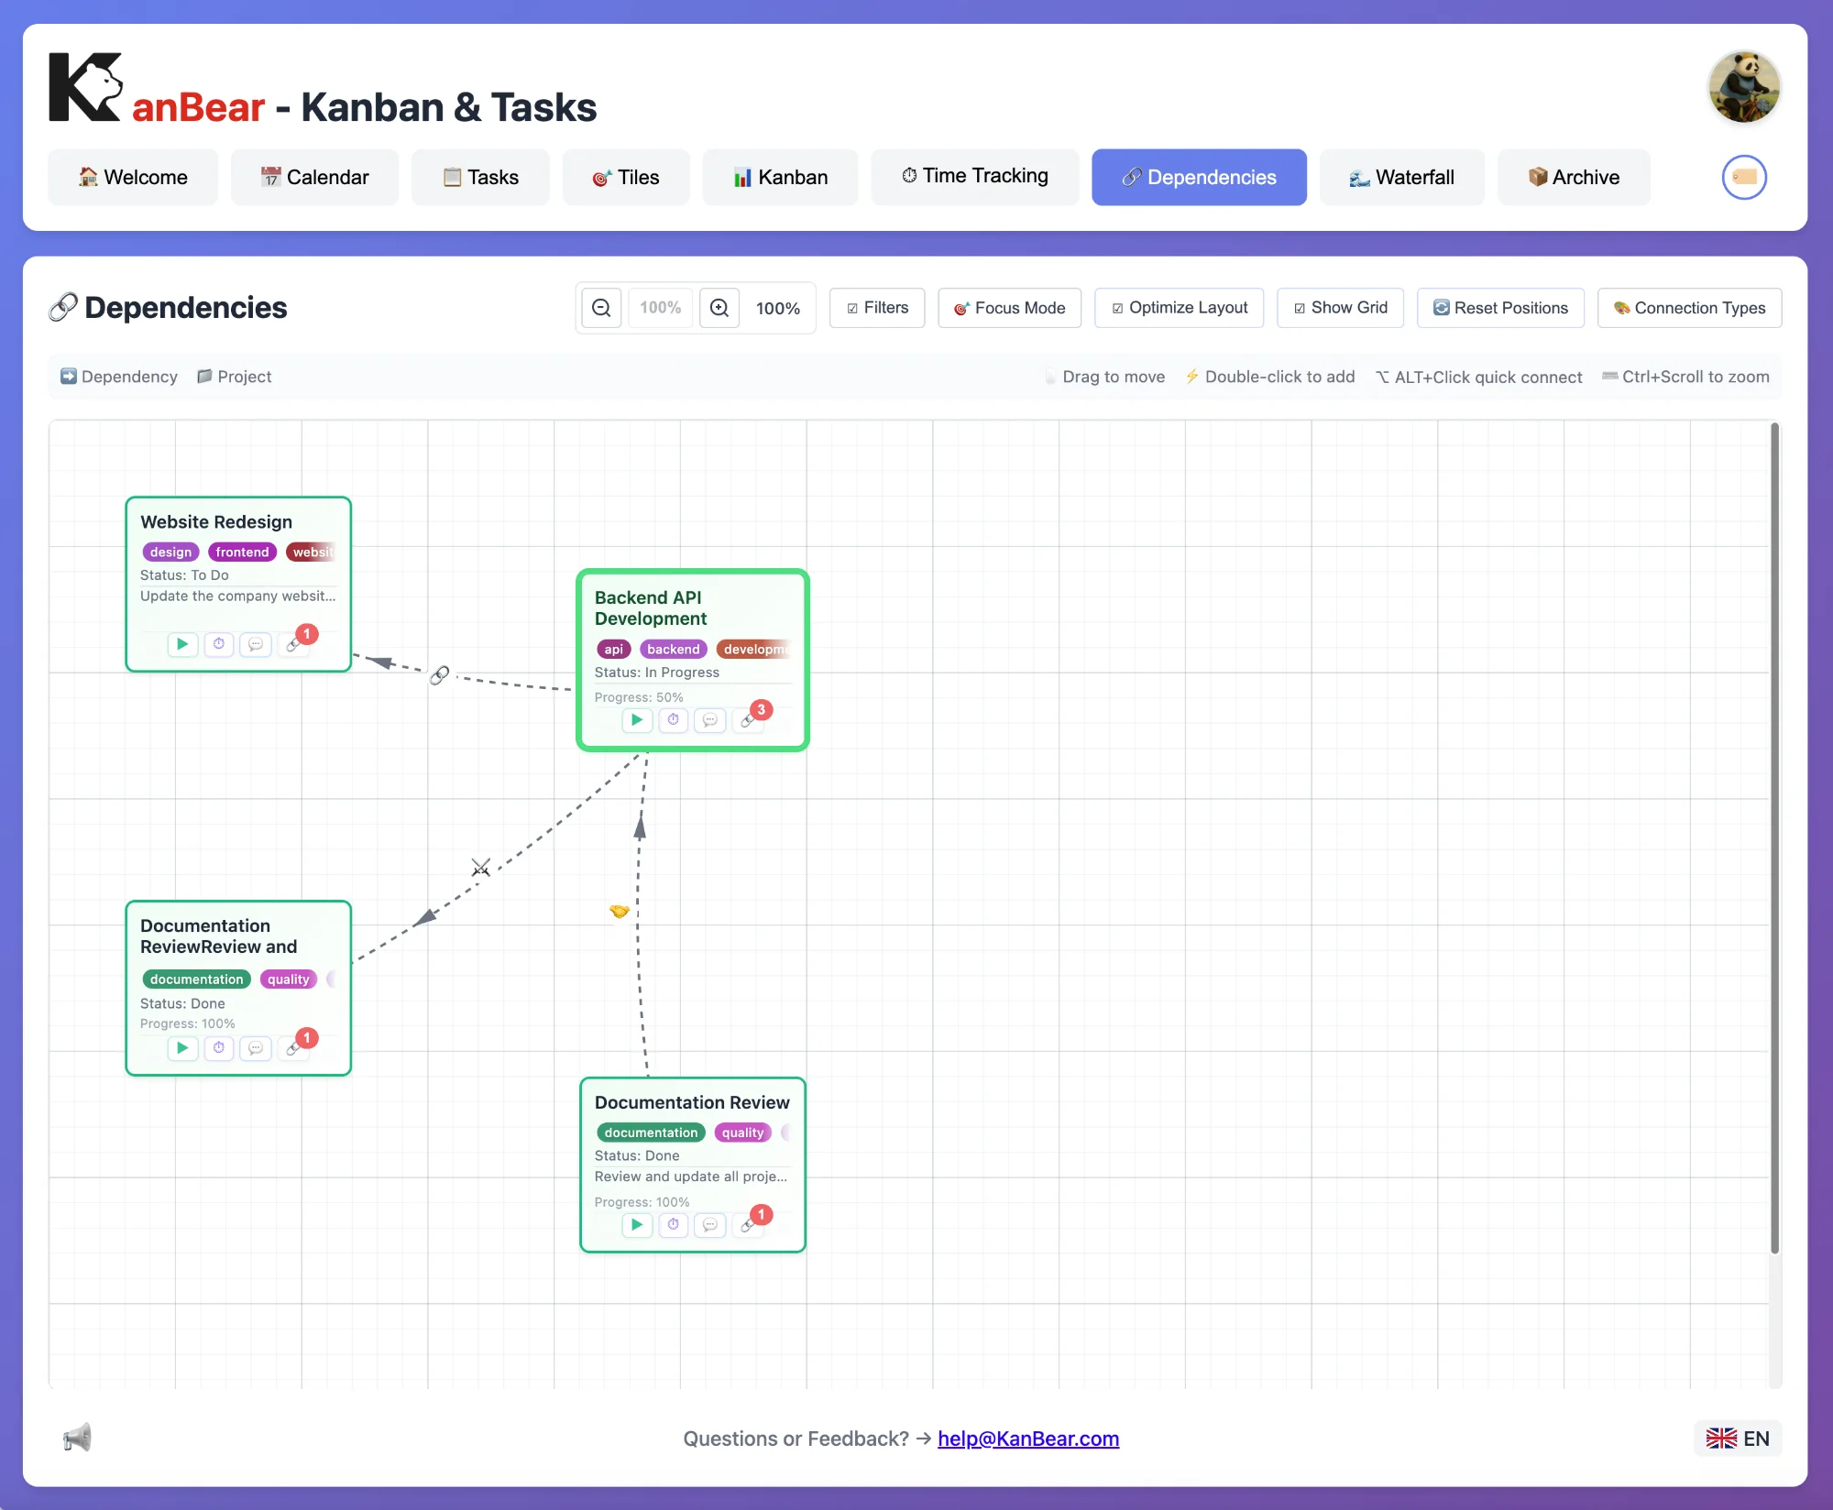This screenshot has width=1833, height=1510.
Task: Click quality tag on Documentation ReviewReview card
Action: click(289, 979)
